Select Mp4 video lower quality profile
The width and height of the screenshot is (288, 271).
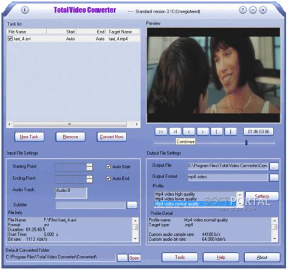pos(176,199)
